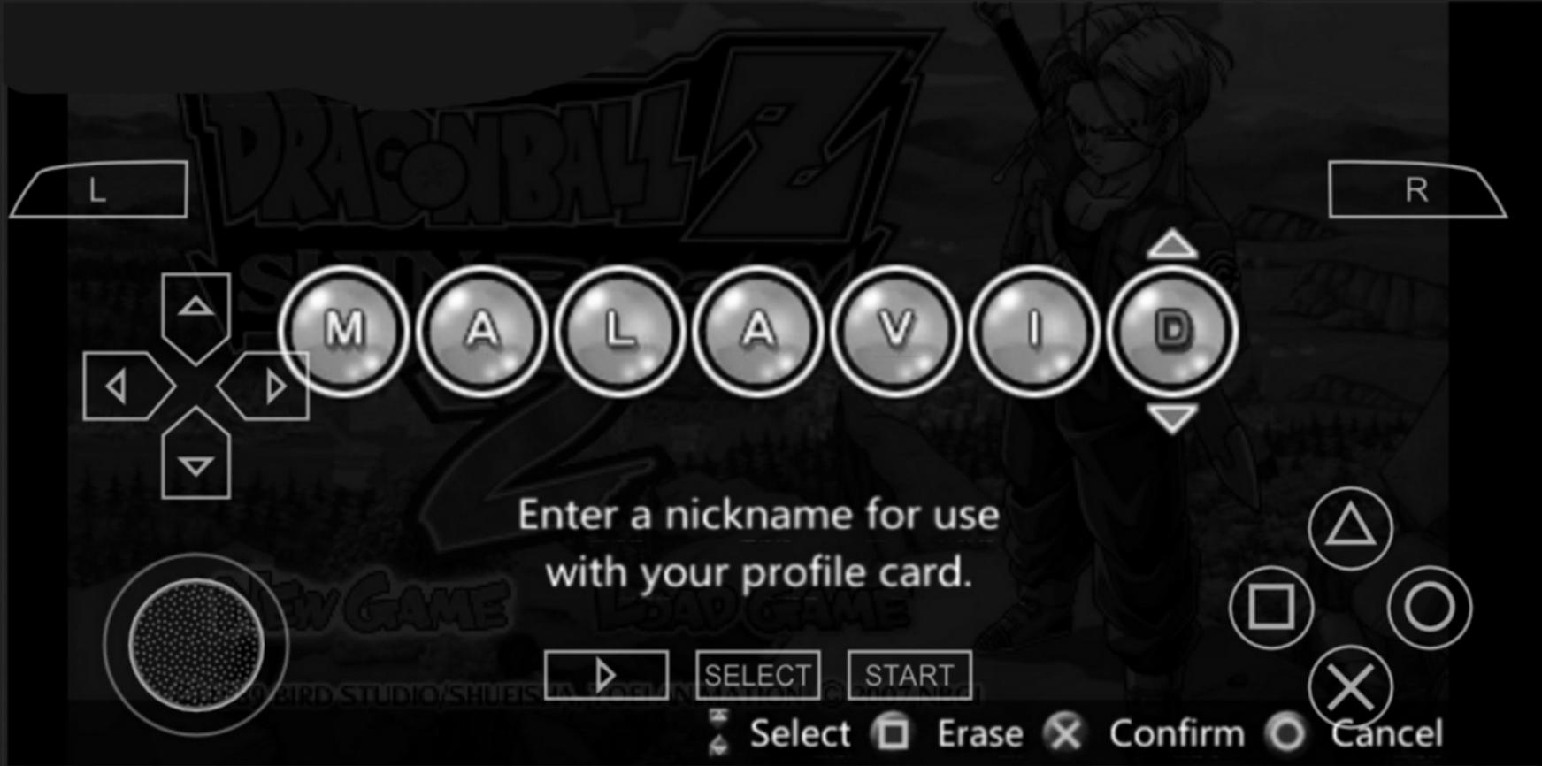Screen dimensions: 1542x766
Task: Tap the Square action button
Action: tap(1271, 608)
